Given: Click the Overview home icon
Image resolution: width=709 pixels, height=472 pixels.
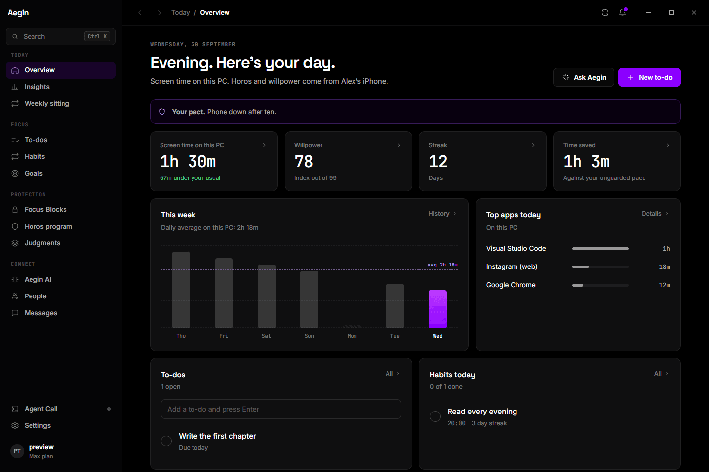Looking at the screenshot, I should pos(15,70).
